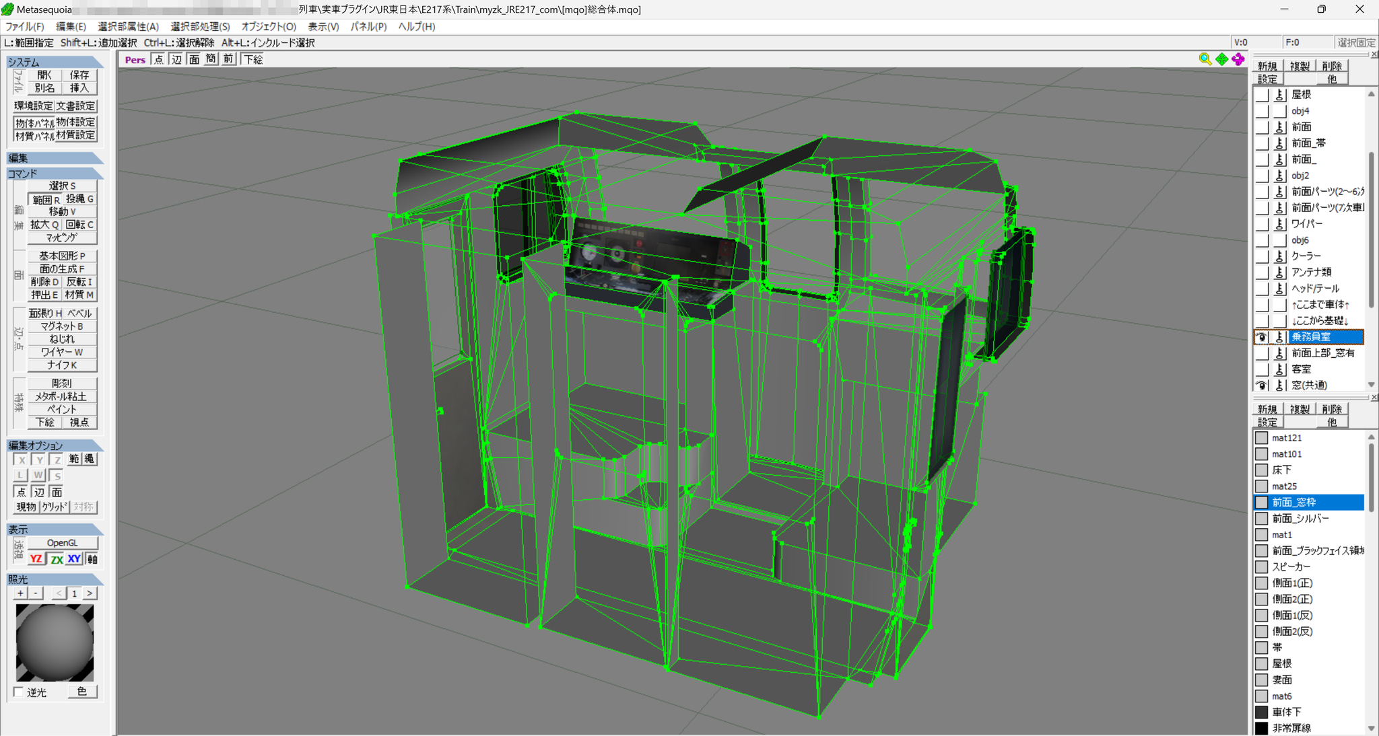
Task: Collapse the システム panel section
Action: (55, 62)
